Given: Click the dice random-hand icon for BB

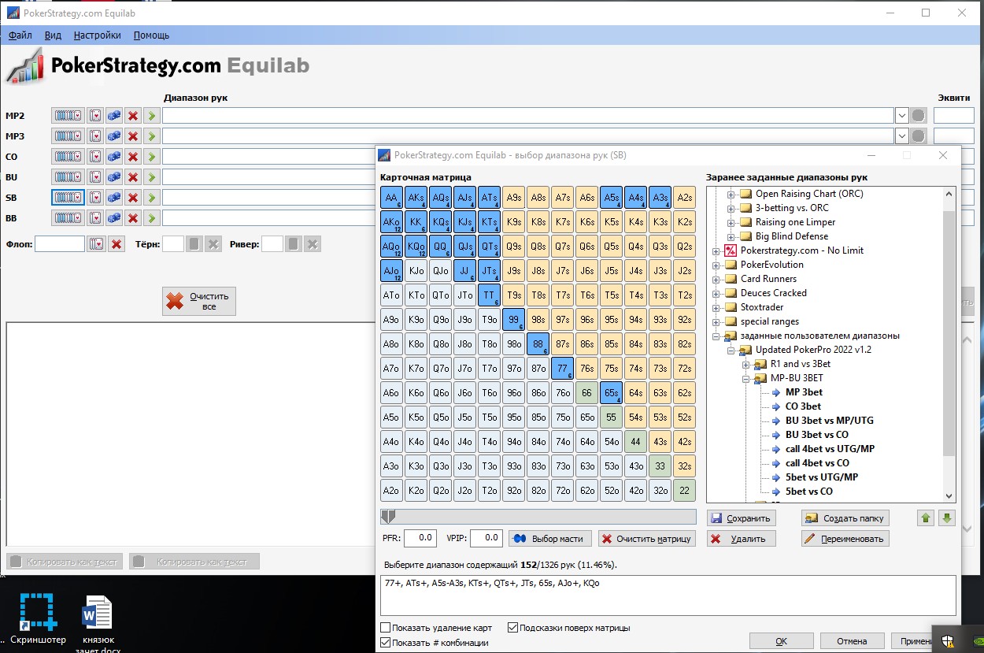Looking at the screenshot, I should coord(114,218).
